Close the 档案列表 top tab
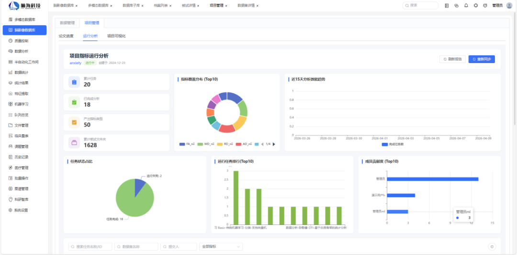 [x=170, y=6]
